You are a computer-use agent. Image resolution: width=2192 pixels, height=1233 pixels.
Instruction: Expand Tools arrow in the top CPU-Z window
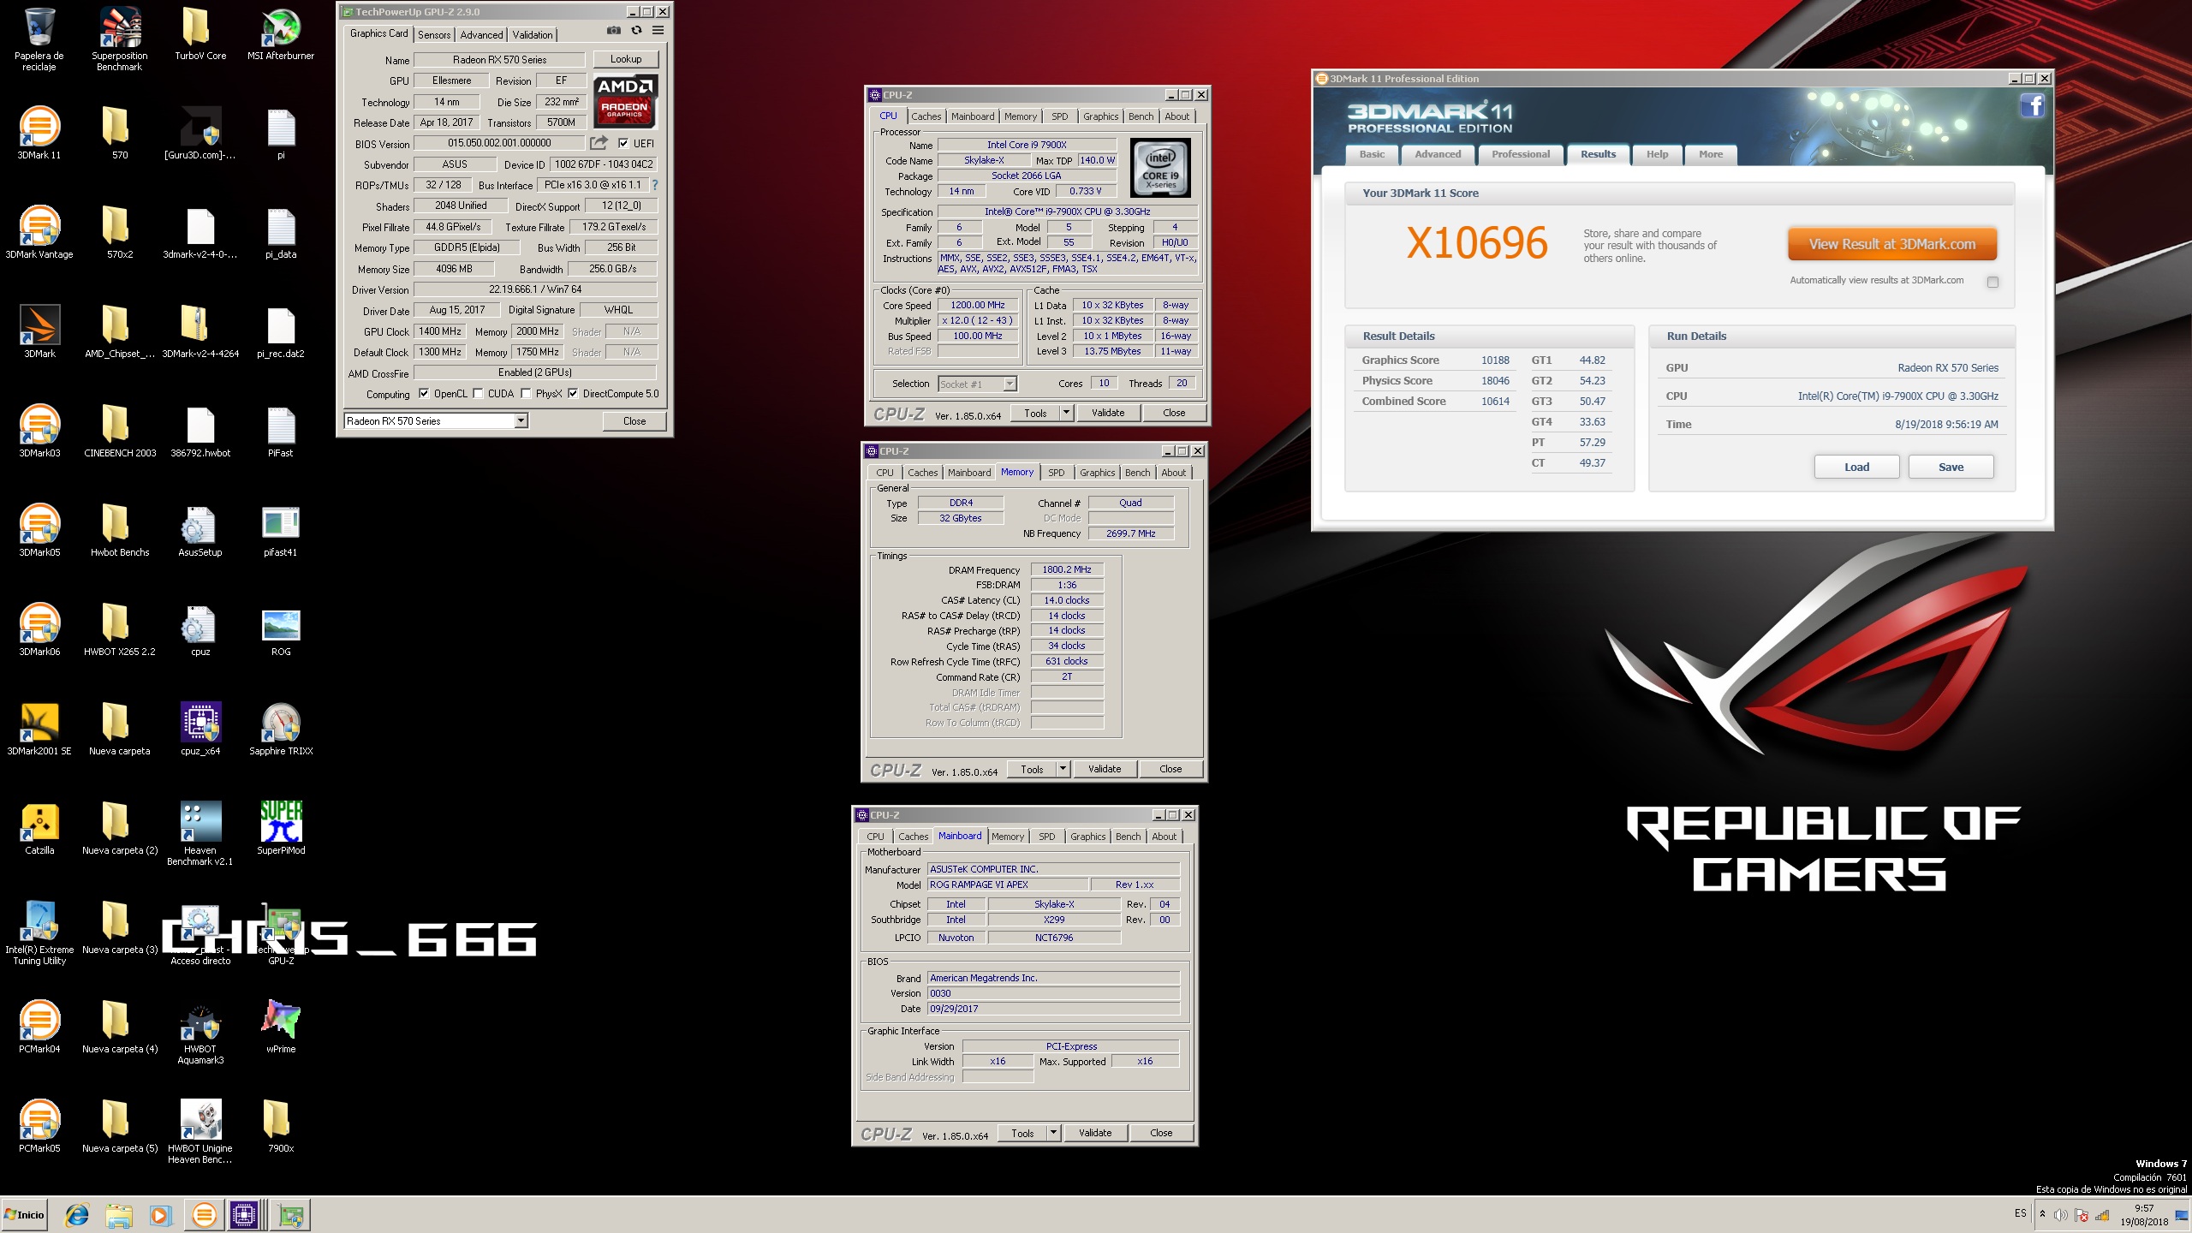coord(1066,413)
